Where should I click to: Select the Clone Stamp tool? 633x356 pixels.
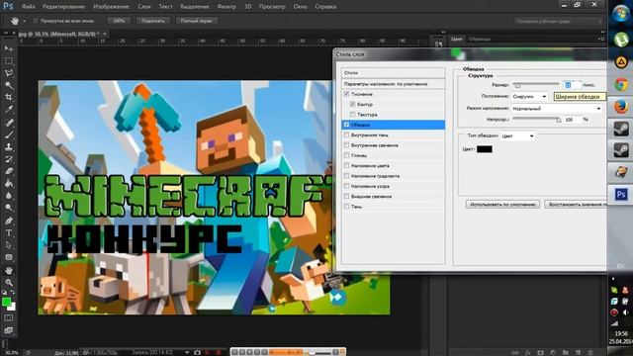(9, 147)
